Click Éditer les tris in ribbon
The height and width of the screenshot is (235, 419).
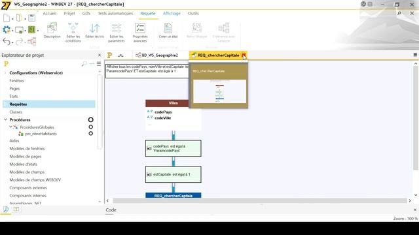pos(94,31)
